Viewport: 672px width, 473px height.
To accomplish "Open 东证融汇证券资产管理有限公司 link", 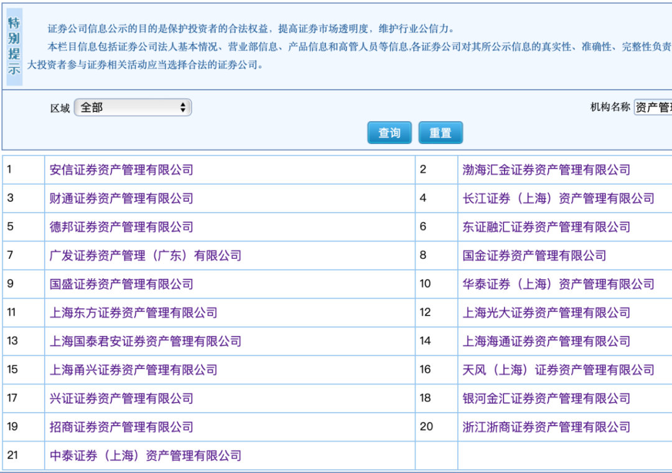I will click(546, 227).
